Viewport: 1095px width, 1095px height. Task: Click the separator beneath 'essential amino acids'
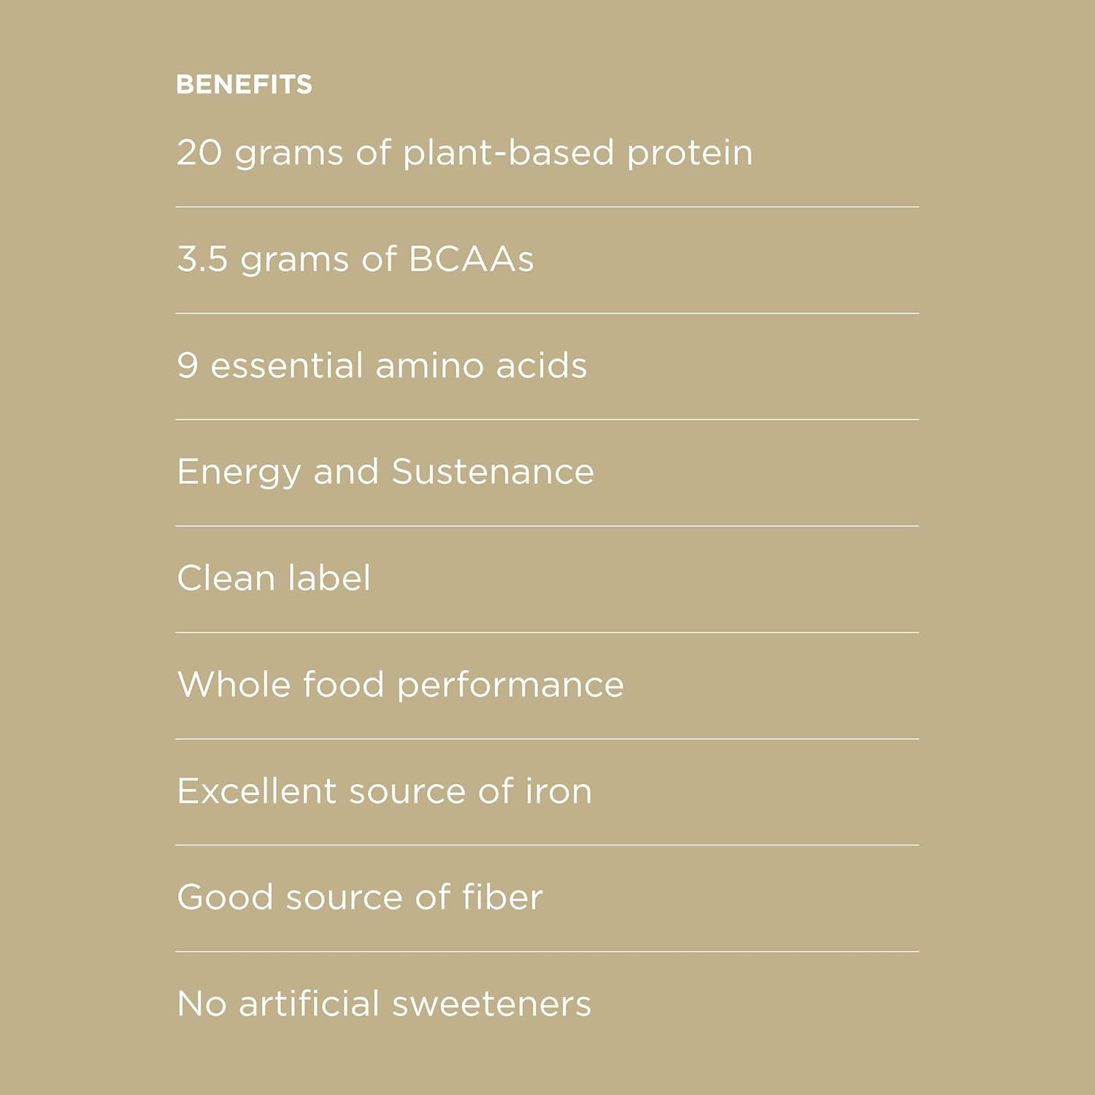tap(547, 420)
